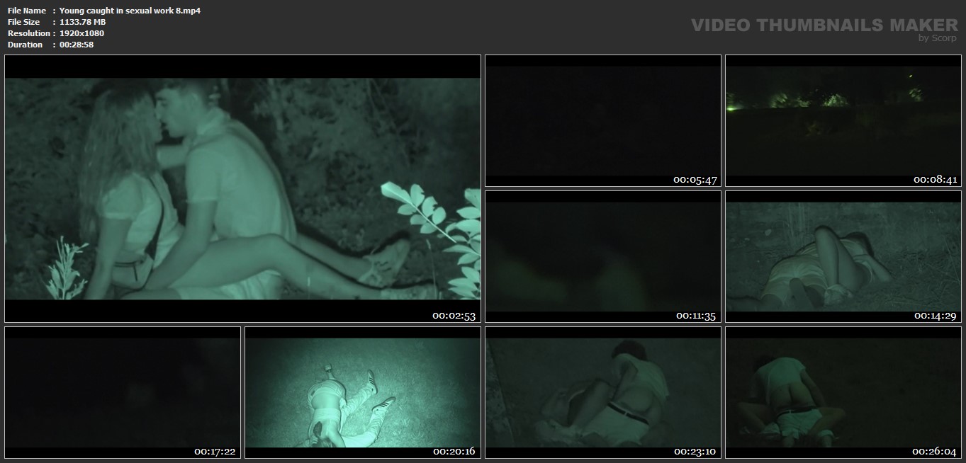Click the "File Name" label in header
Viewport: 966px width, 463px height.
tap(27, 11)
